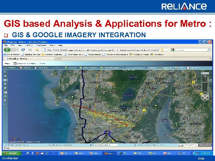Image resolution: width=215 pixels, height=161 pixels.
Task: Open a new tab with the plus button
Action: (x=58, y=59)
